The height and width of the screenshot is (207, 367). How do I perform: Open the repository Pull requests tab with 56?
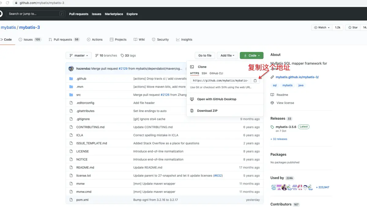[x=64, y=40]
